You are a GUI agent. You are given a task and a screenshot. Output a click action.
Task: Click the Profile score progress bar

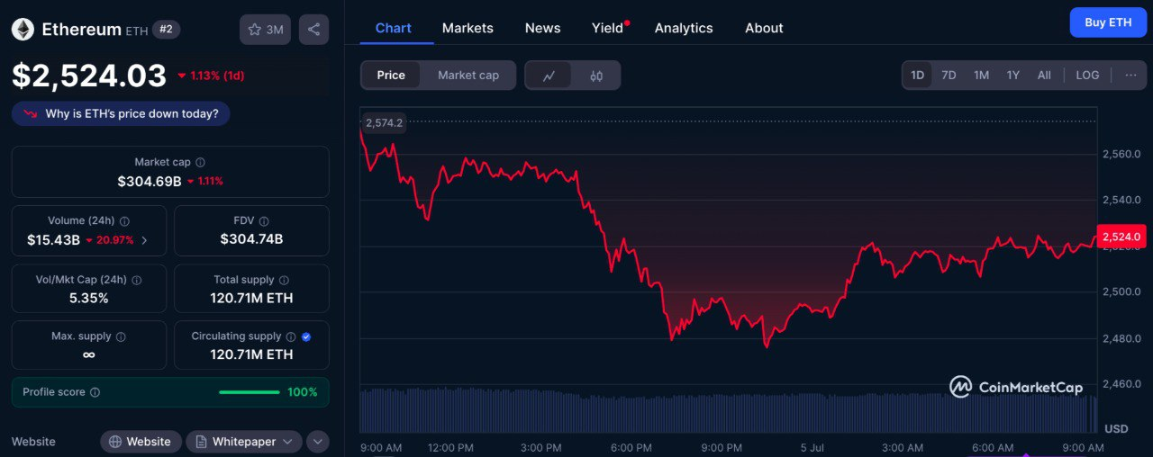point(250,392)
